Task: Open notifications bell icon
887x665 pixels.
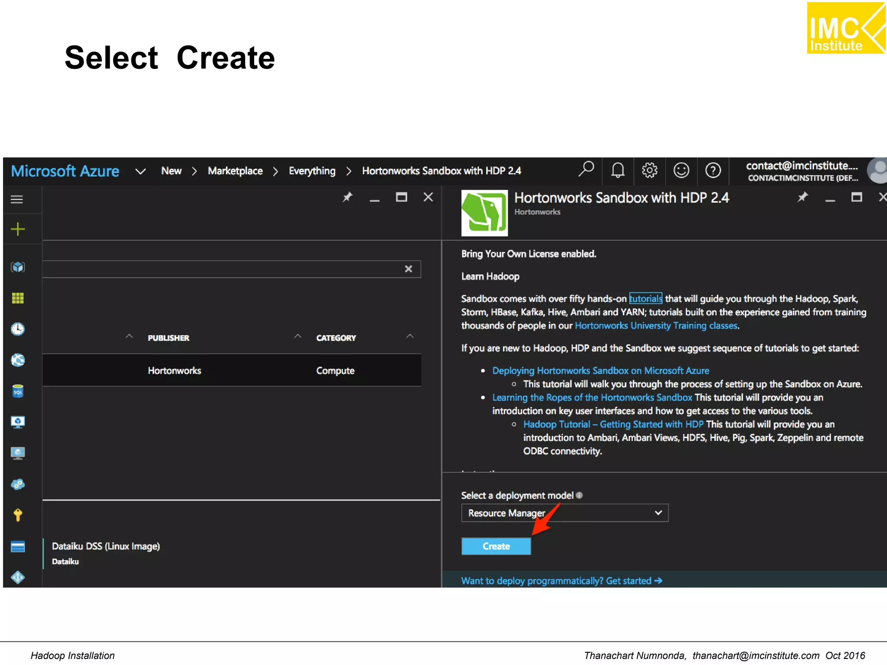Action: coord(618,170)
